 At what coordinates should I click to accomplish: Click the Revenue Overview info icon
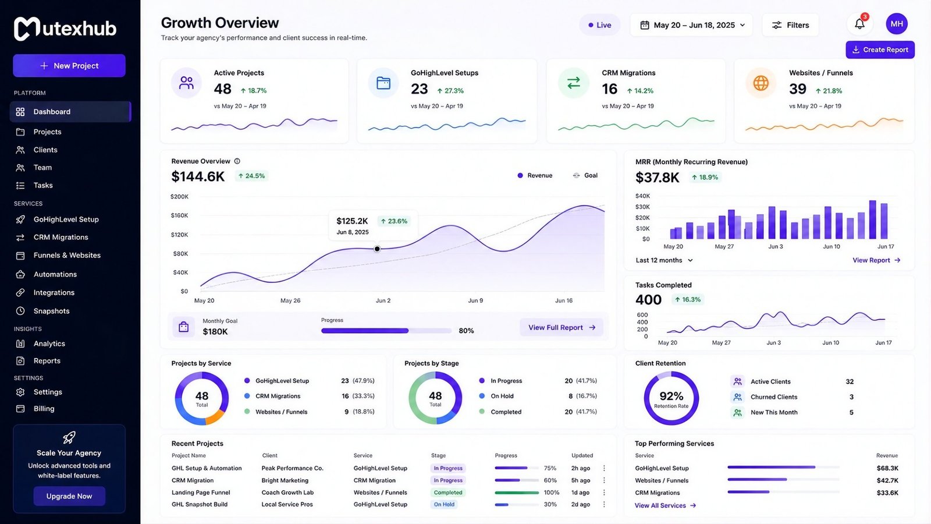coord(237,161)
